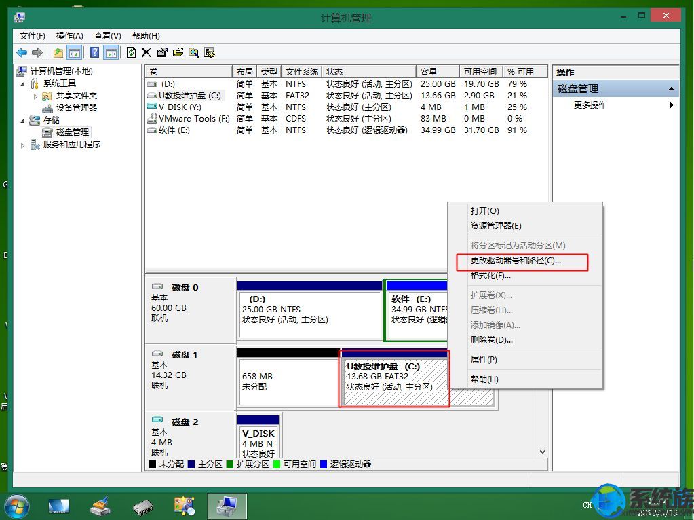Click the black X delete toolbar icon
The image size is (694, 520).
[x=146, y=53]
